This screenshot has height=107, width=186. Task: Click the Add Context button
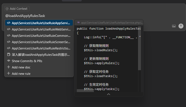click(17, 9)
